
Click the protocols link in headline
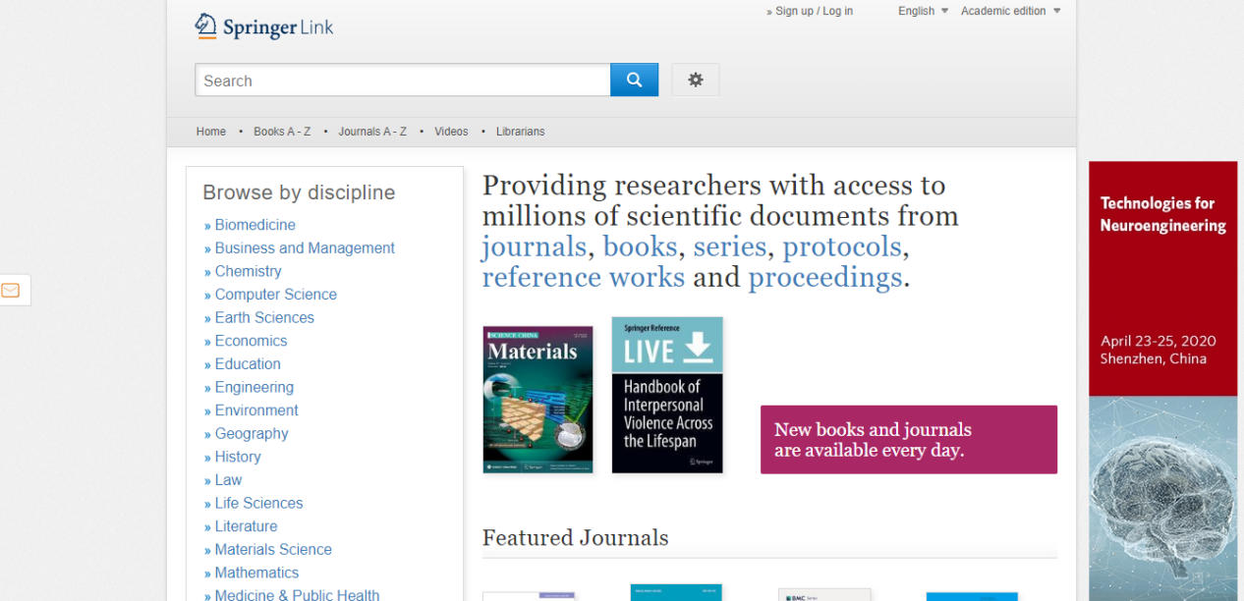(x=842, y=246)
